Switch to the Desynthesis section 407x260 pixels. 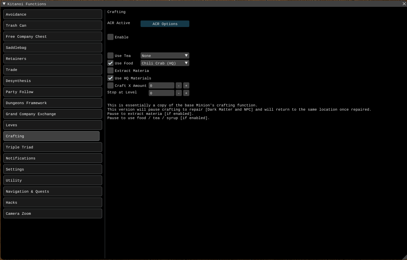tap(52, 81)
